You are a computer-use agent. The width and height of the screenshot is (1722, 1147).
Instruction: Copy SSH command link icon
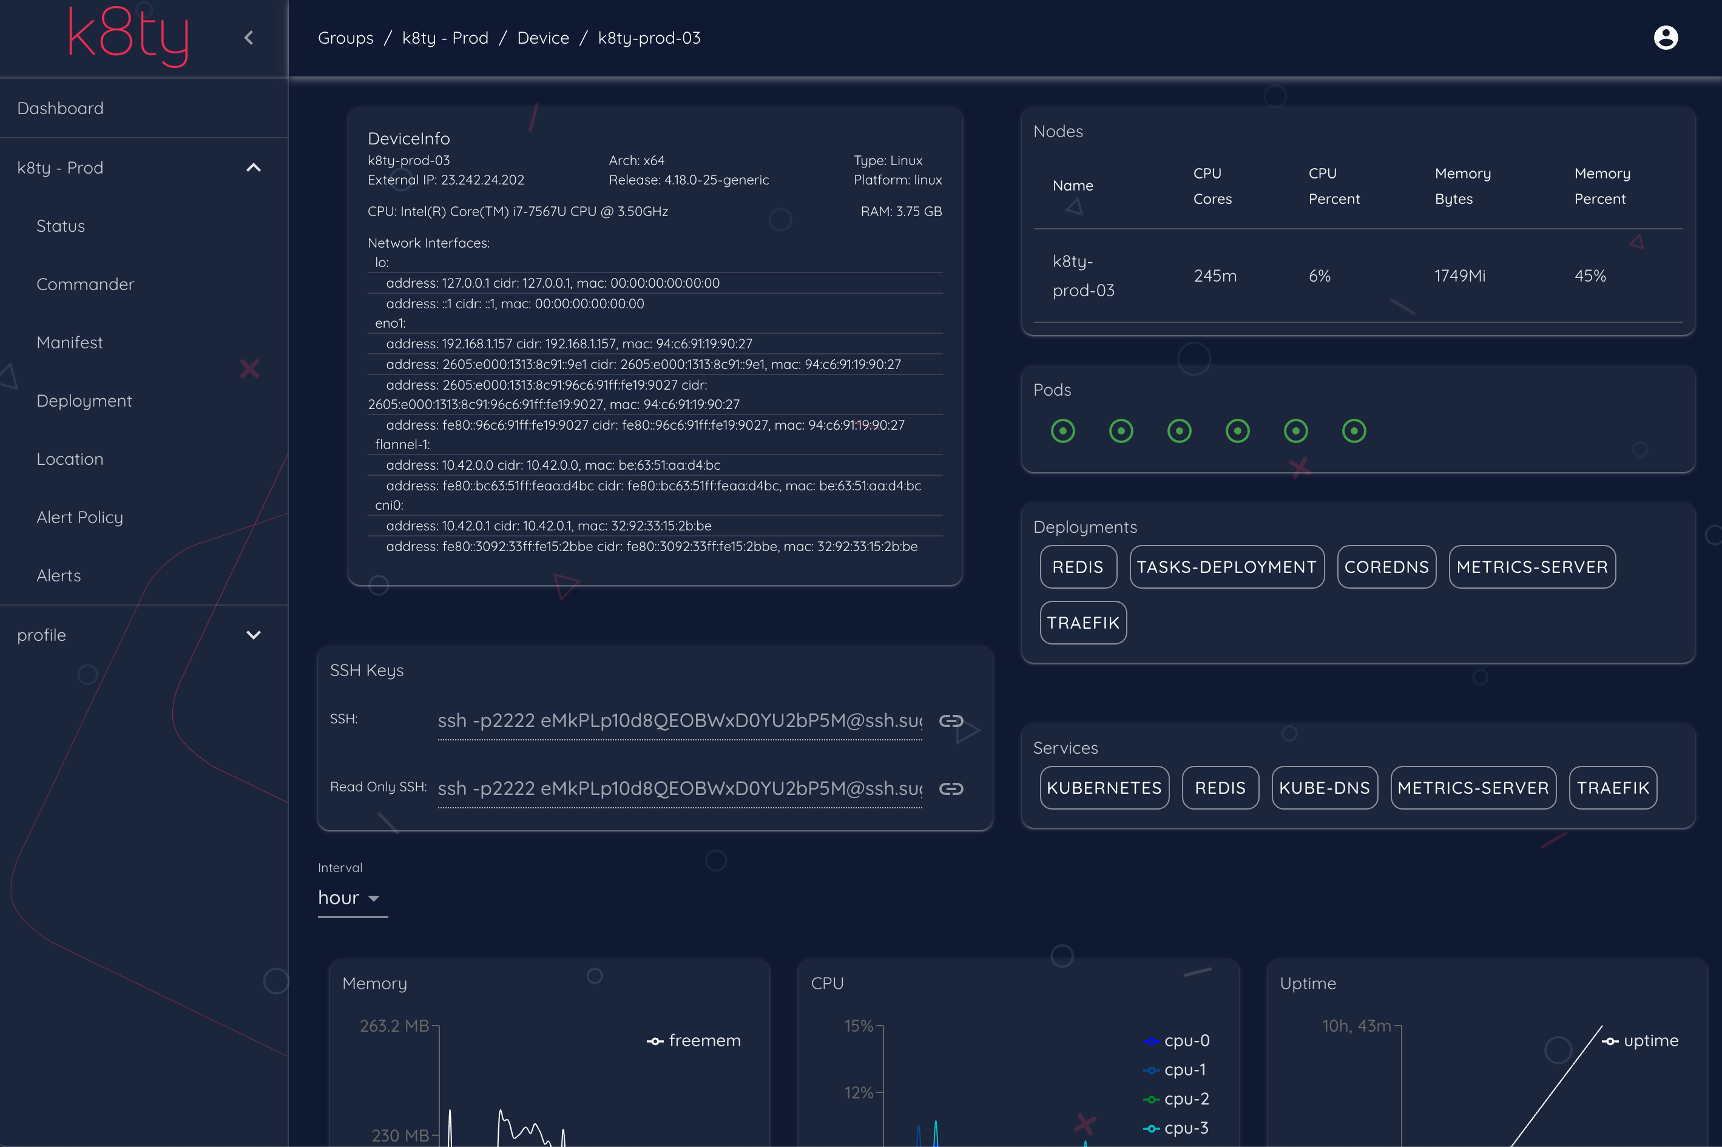pyautogui.click(x=951, y=720)
